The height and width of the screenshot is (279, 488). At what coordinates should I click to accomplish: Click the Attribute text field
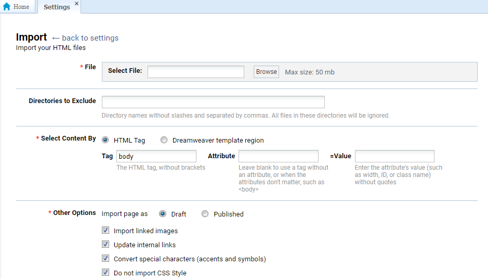278,156
